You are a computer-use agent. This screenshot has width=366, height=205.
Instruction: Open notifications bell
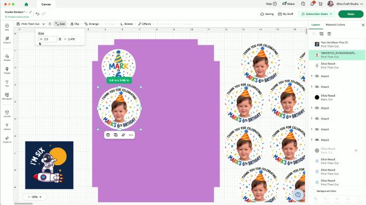(x=312, y=4)
